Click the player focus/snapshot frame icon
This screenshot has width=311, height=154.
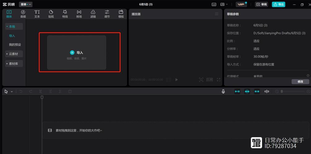click(201, 79)
